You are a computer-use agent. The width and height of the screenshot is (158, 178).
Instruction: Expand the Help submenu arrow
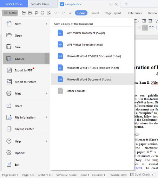pos(47,141)
